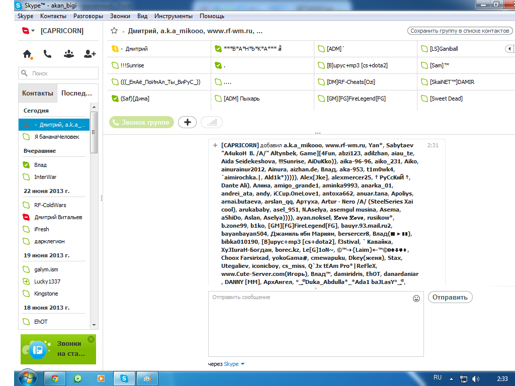Image resolution: width=515 pixels, height=386 pixels.
Task: Click the create group icon in sidebar
Action: (x=68, y=54)
